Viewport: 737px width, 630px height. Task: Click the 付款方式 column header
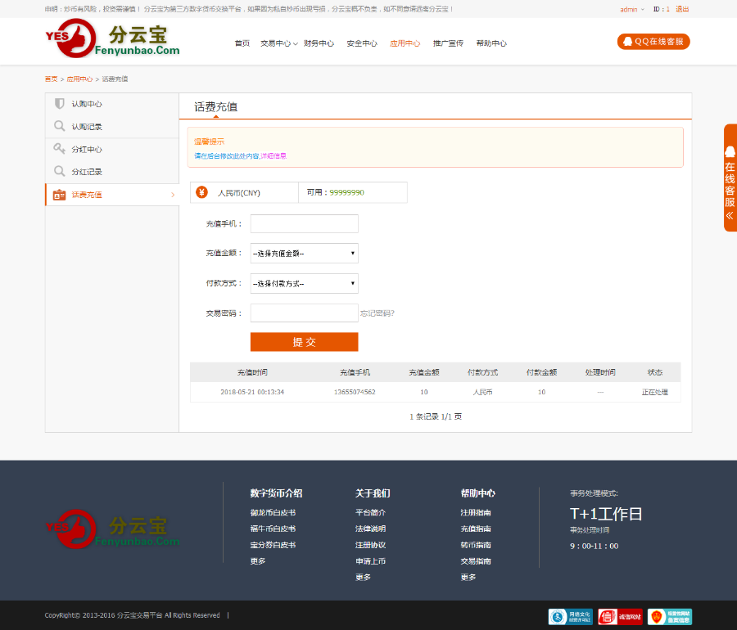pos(482,372)
